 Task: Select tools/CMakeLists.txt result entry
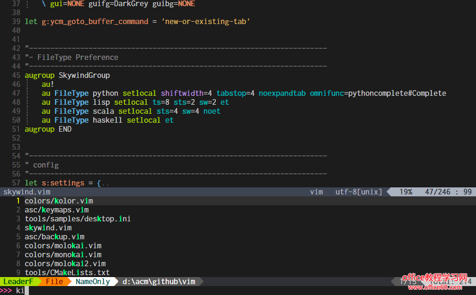tap(67, 273)
